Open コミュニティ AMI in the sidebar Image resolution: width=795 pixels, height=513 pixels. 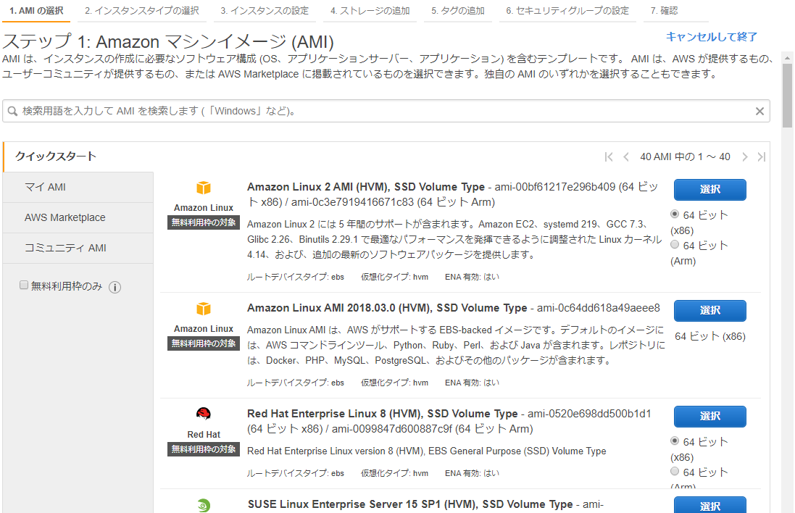[x=78, y=248]
